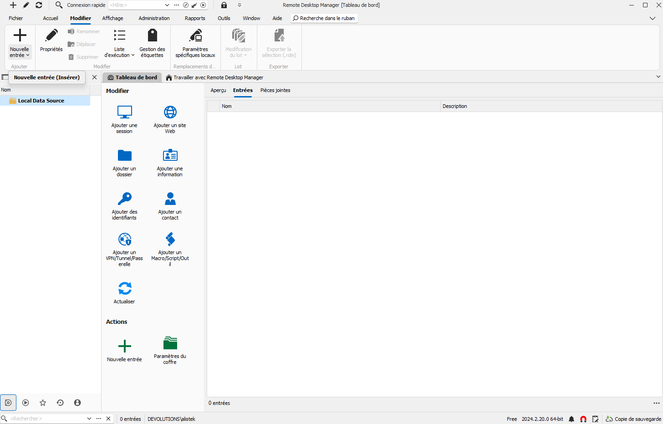
Task: Click the Ajouter une information card icon
Action: click(x=170, y=155)
